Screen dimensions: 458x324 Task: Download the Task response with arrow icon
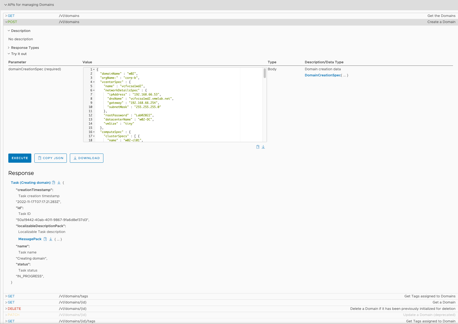[x=59, y=183]
